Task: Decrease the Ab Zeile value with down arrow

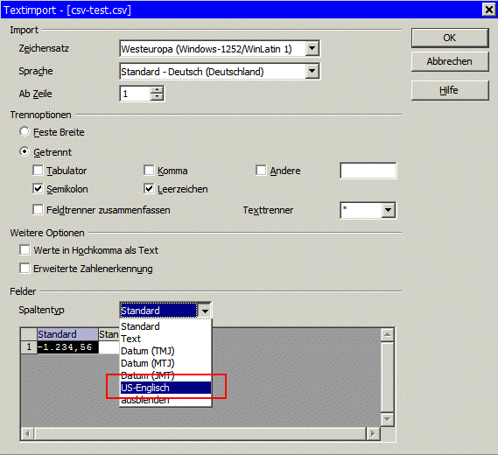Action: coord(157,97)
